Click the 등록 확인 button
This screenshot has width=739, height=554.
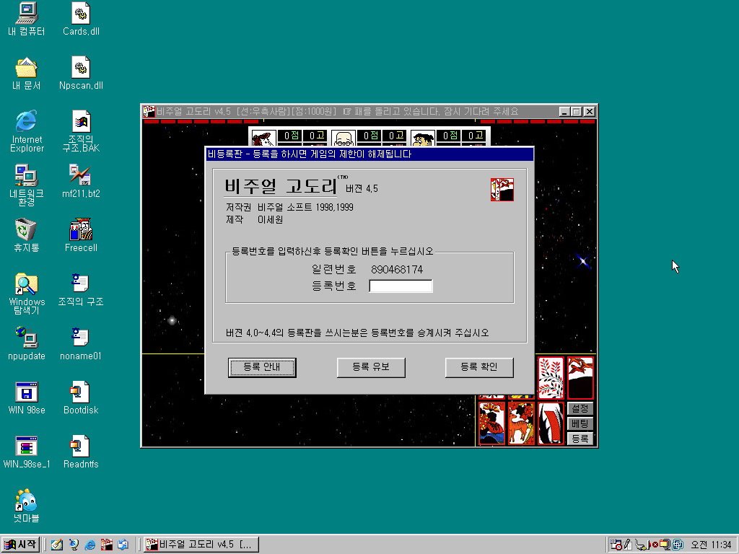479,367
